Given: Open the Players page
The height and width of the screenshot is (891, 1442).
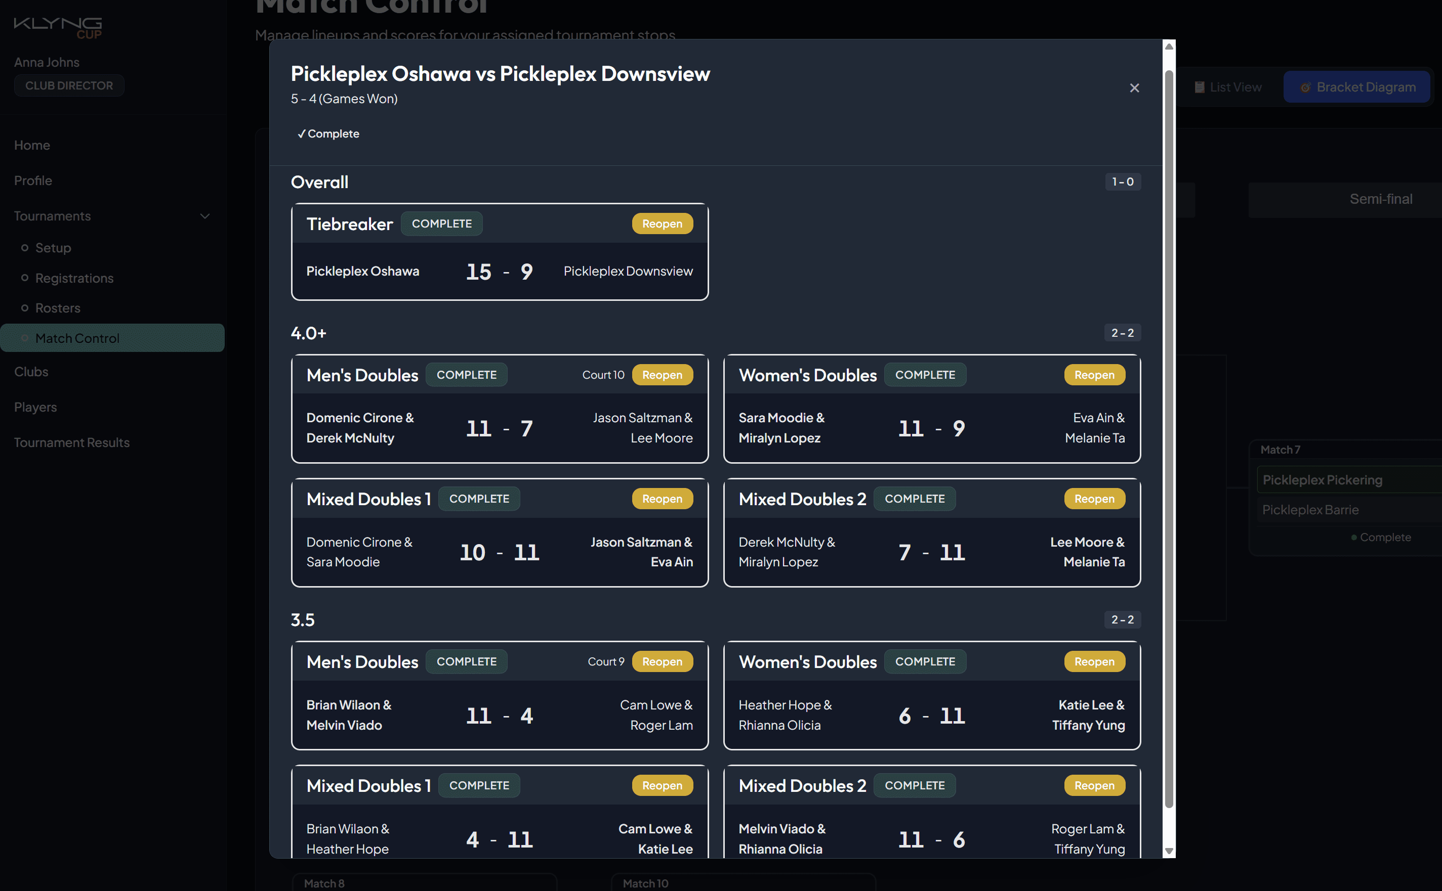Looking at the screenshot, I should coord(35,407).
